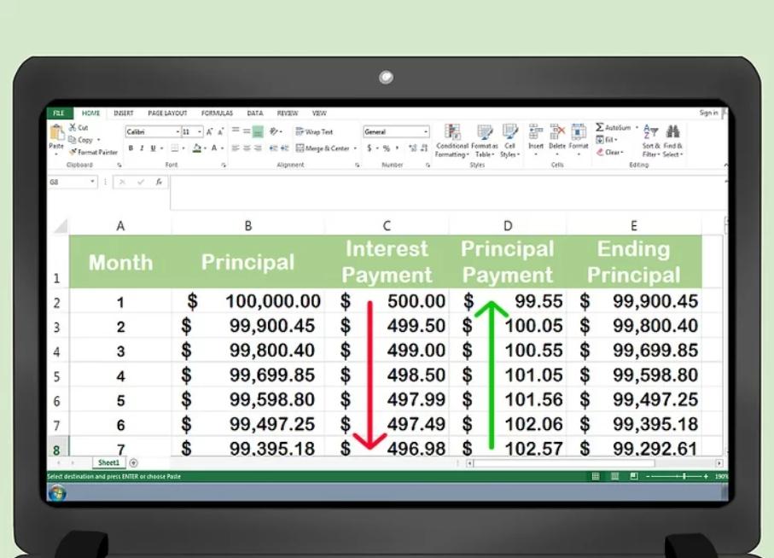
Task: Switch to Page Layout view in status bar
Action: point(614,477)
